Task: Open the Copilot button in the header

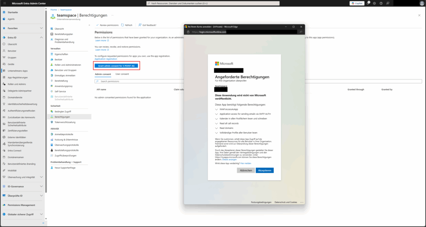Action: 357,3
